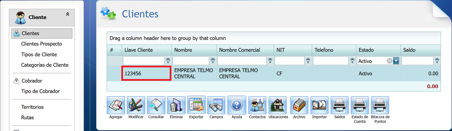Open the Ayuda help icon

click(237, 105)
